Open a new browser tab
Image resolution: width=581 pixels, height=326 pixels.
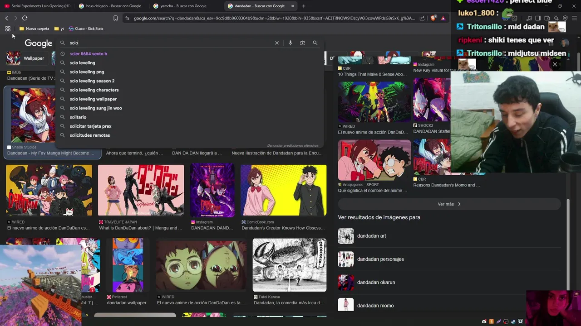click(x=304, y=6)
